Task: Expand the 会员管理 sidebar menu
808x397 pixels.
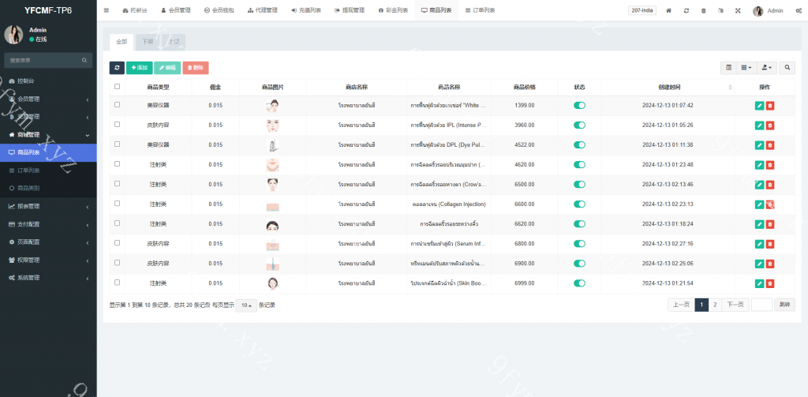Action: coord(48,99)
